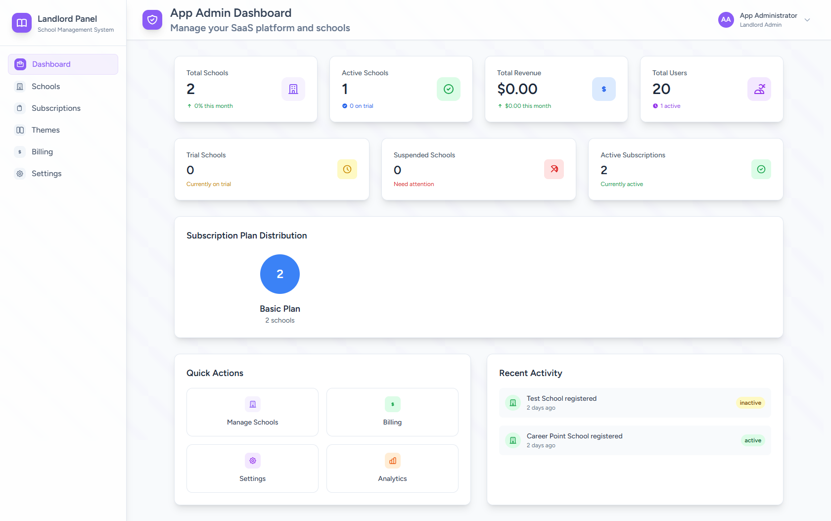Click the Suspended Schools red icon

coord(554,169)
